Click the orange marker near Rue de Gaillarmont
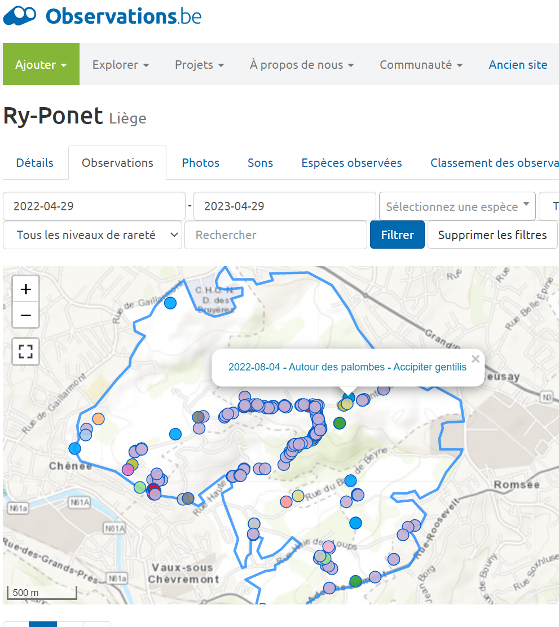This screenshot has width=559, height=627. (98, 418)
